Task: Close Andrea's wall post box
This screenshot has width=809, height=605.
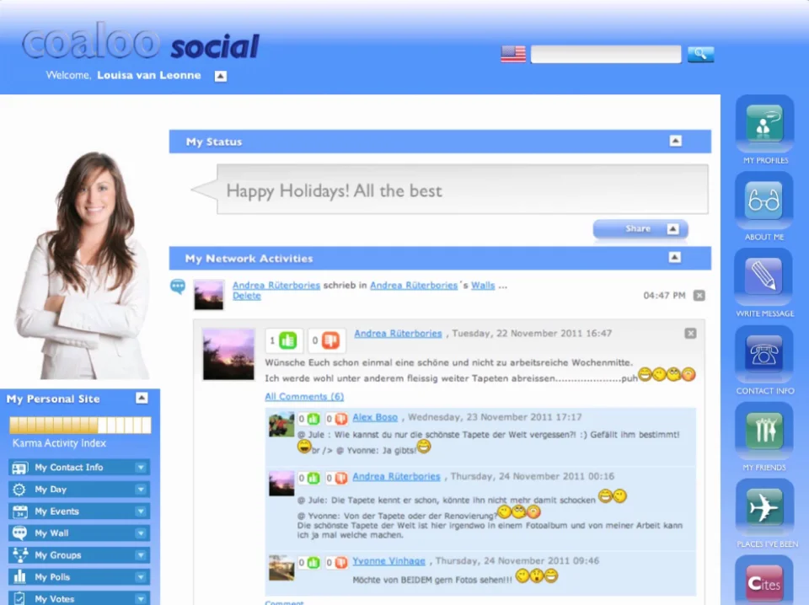Action: (690, 333)
